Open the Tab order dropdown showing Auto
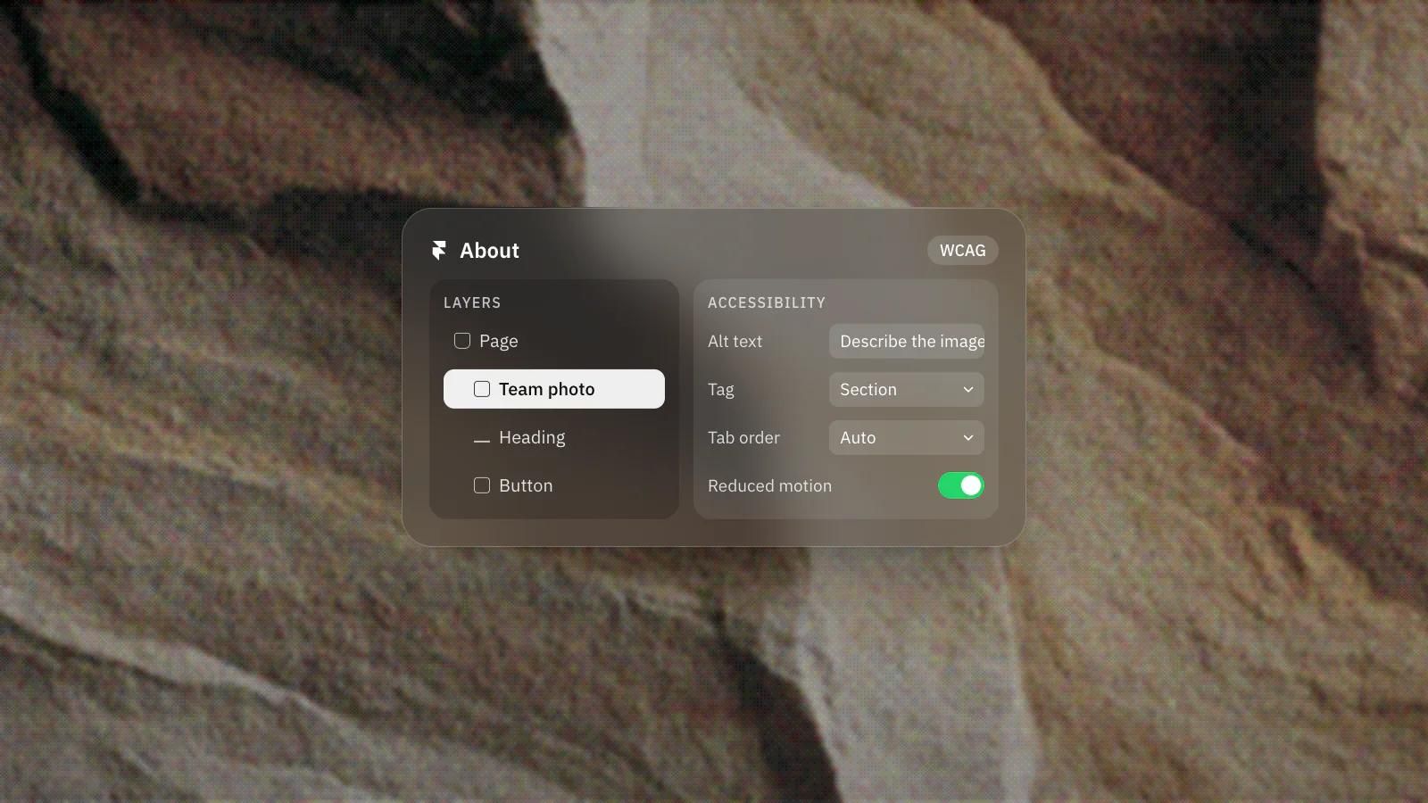The height and width of the screenshot is (803, 1428). (x=907, y=437)
